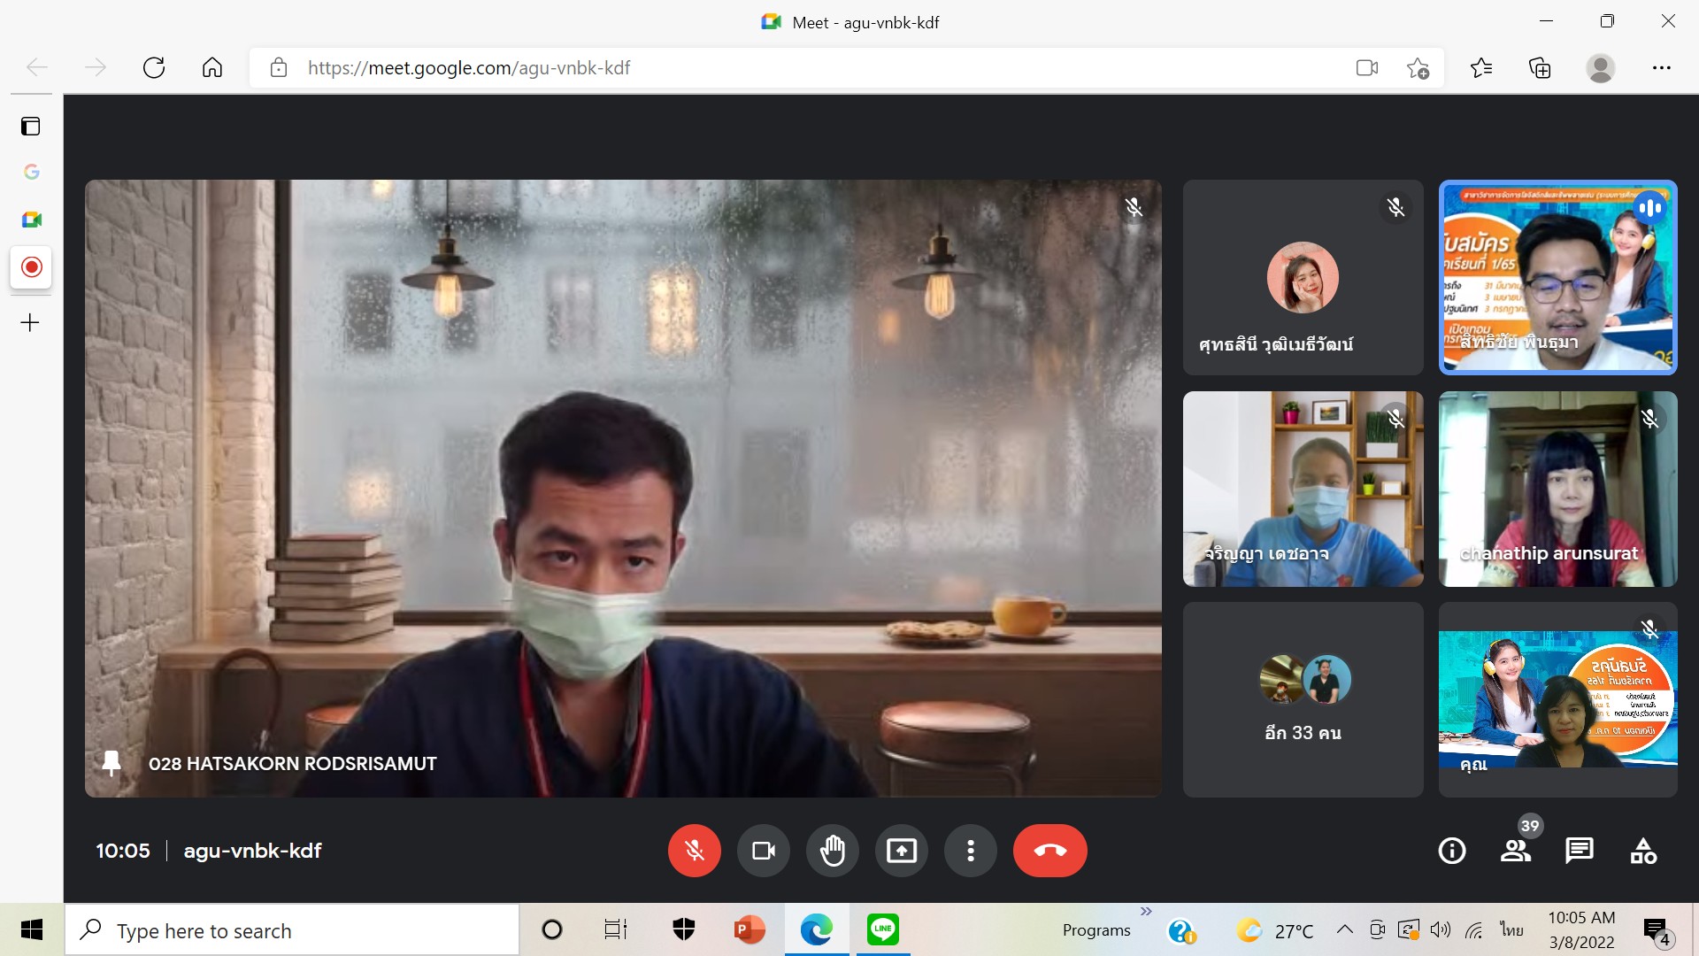
Task: Open LINE app from taskbar
Action: point(882,929)
